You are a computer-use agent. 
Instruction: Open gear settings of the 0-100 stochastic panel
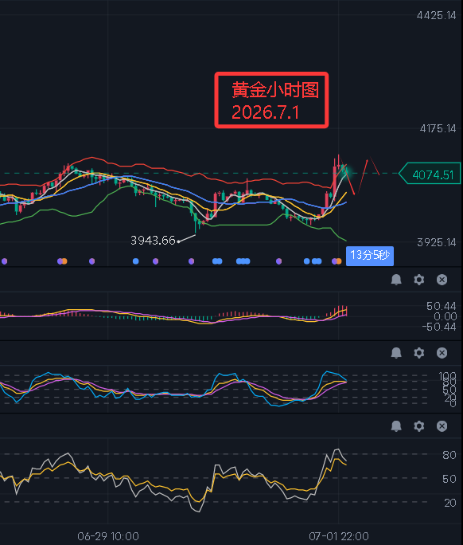click(x=419, y=353)
